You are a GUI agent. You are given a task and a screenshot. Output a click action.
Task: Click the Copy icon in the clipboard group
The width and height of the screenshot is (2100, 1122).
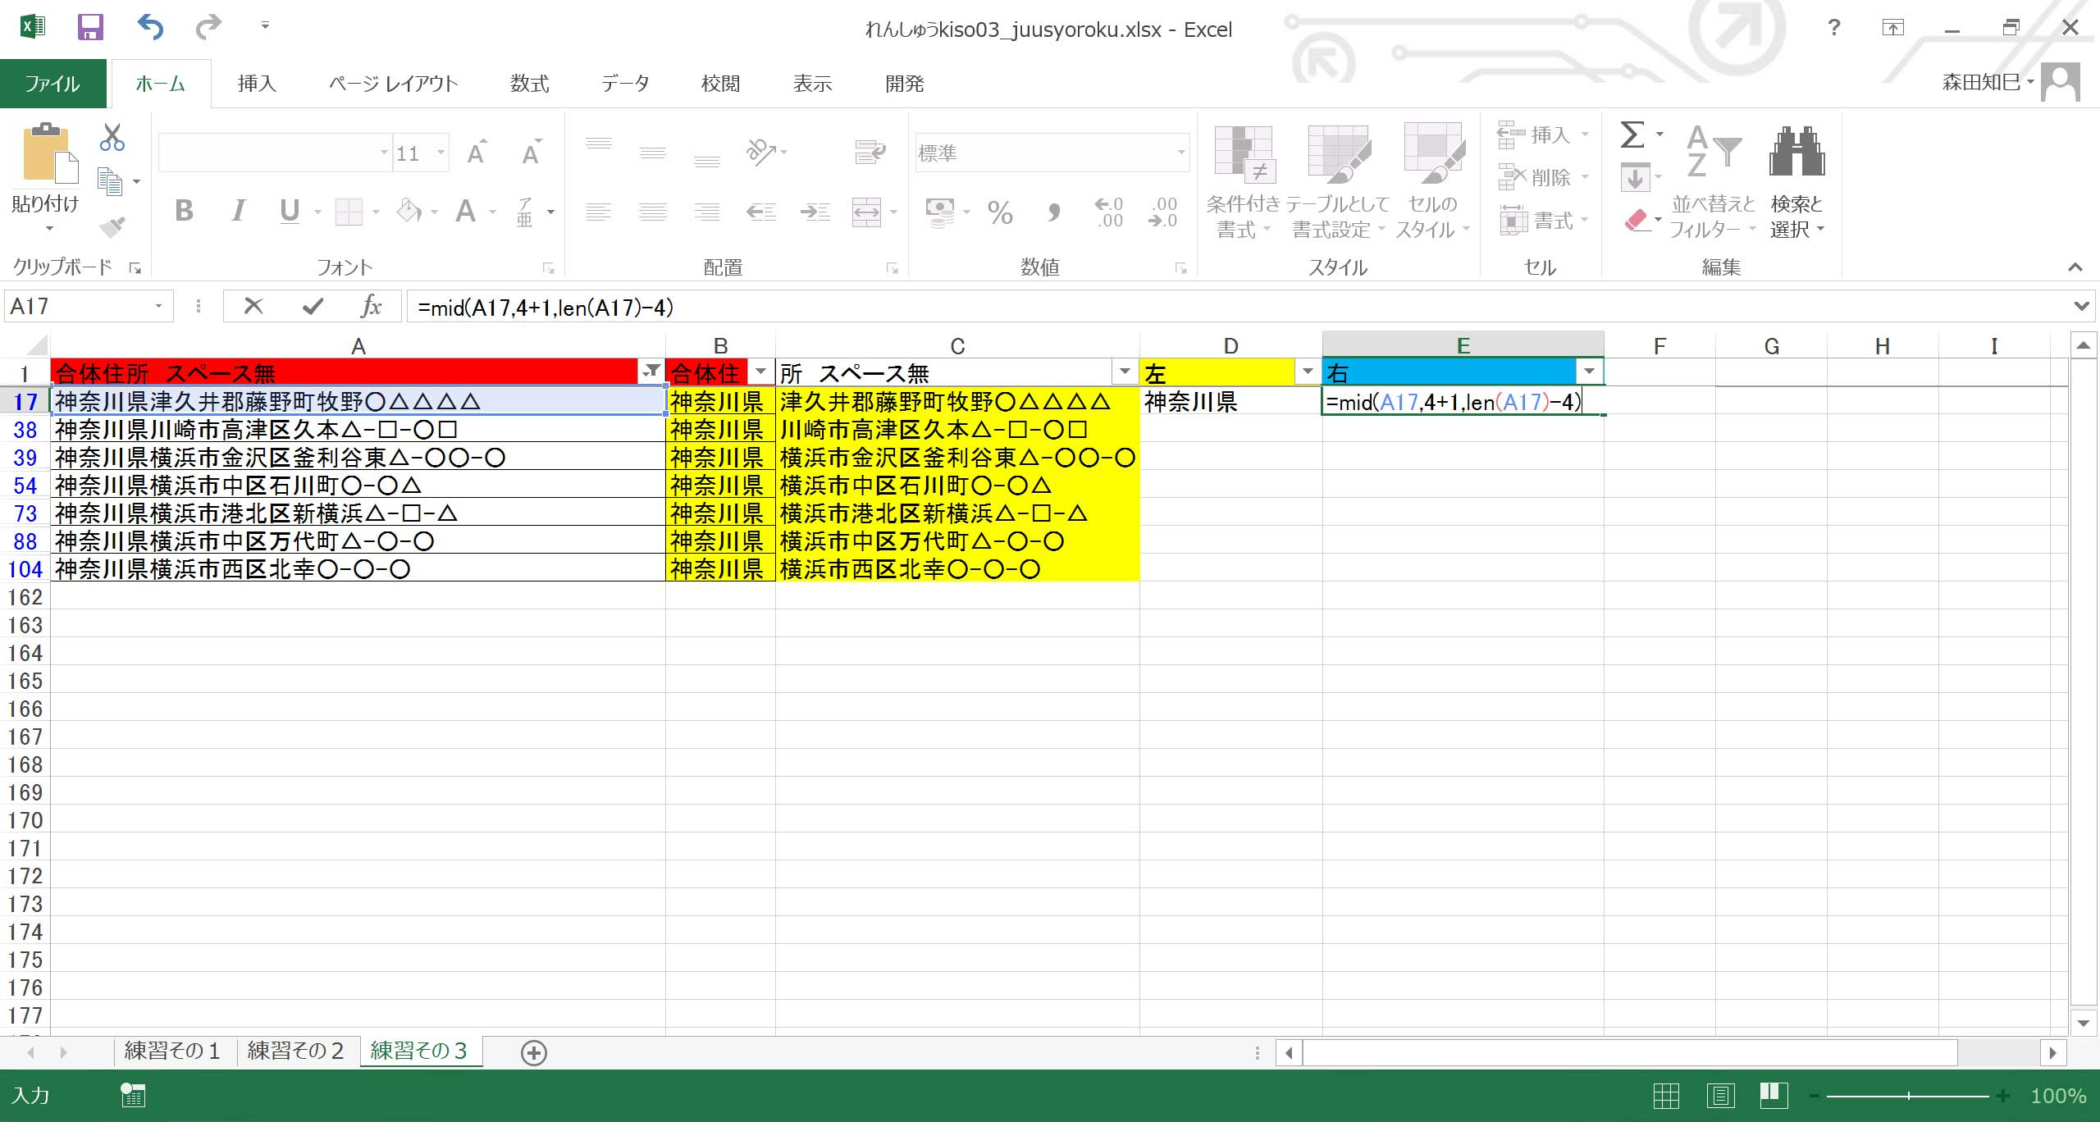tap(109, 181)
